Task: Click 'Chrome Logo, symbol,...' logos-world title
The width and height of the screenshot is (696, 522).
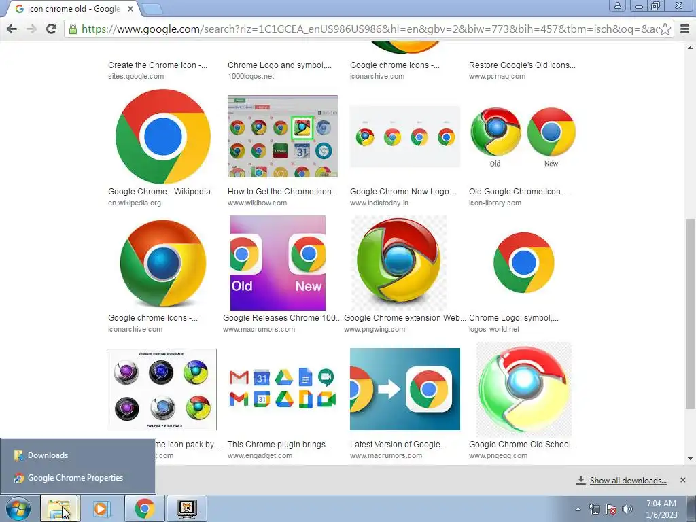Action: 514,318
